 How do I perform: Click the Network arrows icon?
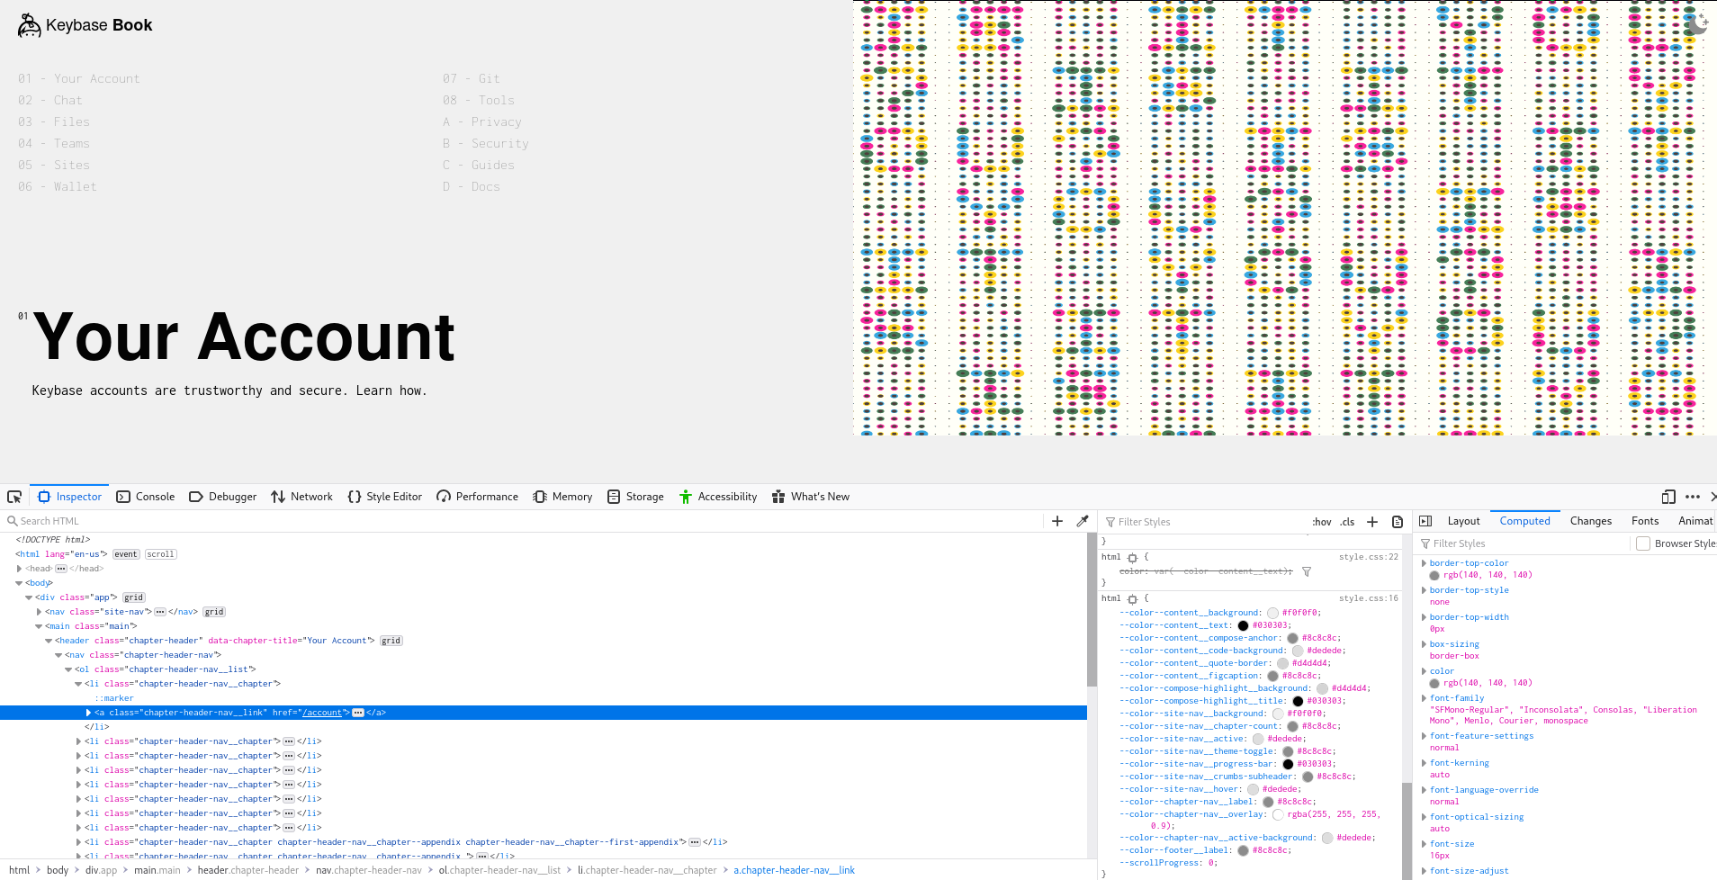click(278, 497)
